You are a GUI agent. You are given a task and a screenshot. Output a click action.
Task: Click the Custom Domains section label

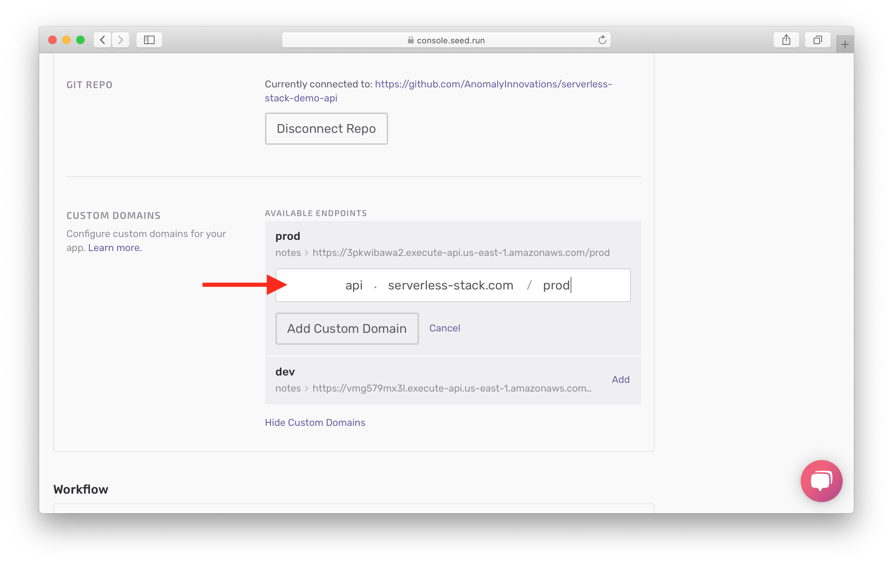coord(113,215)
